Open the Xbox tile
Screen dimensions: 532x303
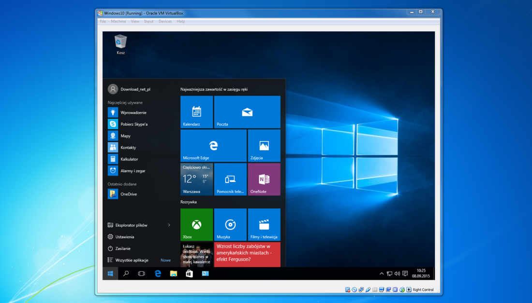click(x=196, y=224)
